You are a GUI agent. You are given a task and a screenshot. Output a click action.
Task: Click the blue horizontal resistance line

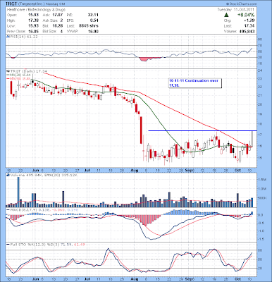202,130
